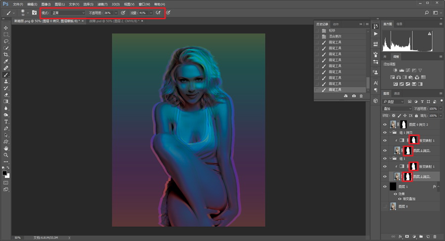Collapse the 组 1 拷贝 group

[x=391, y=132]
